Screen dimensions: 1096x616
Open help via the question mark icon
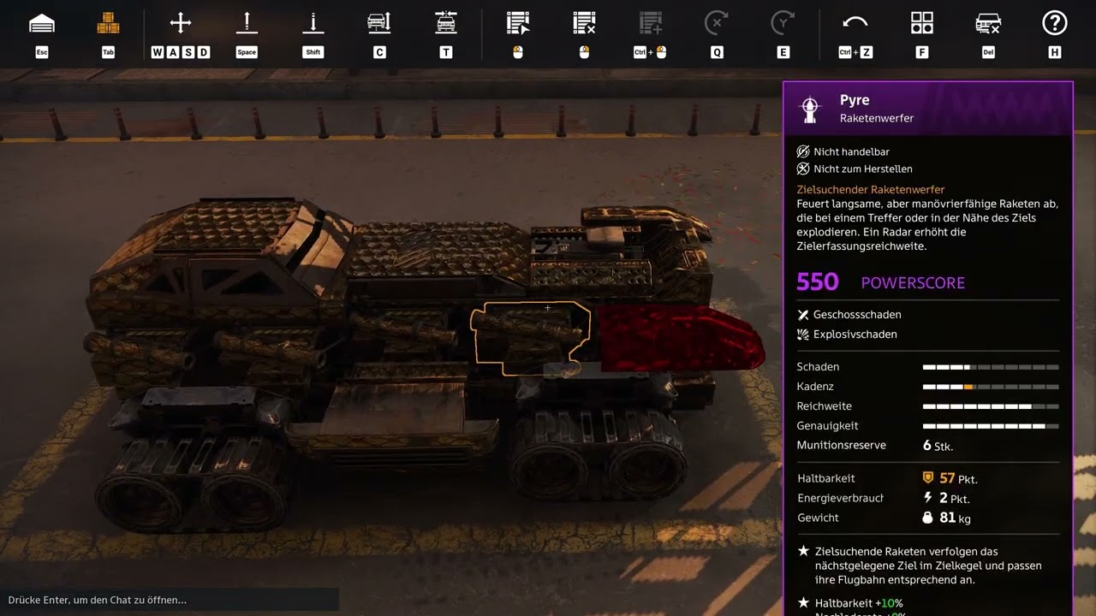tap(1055, 23)
